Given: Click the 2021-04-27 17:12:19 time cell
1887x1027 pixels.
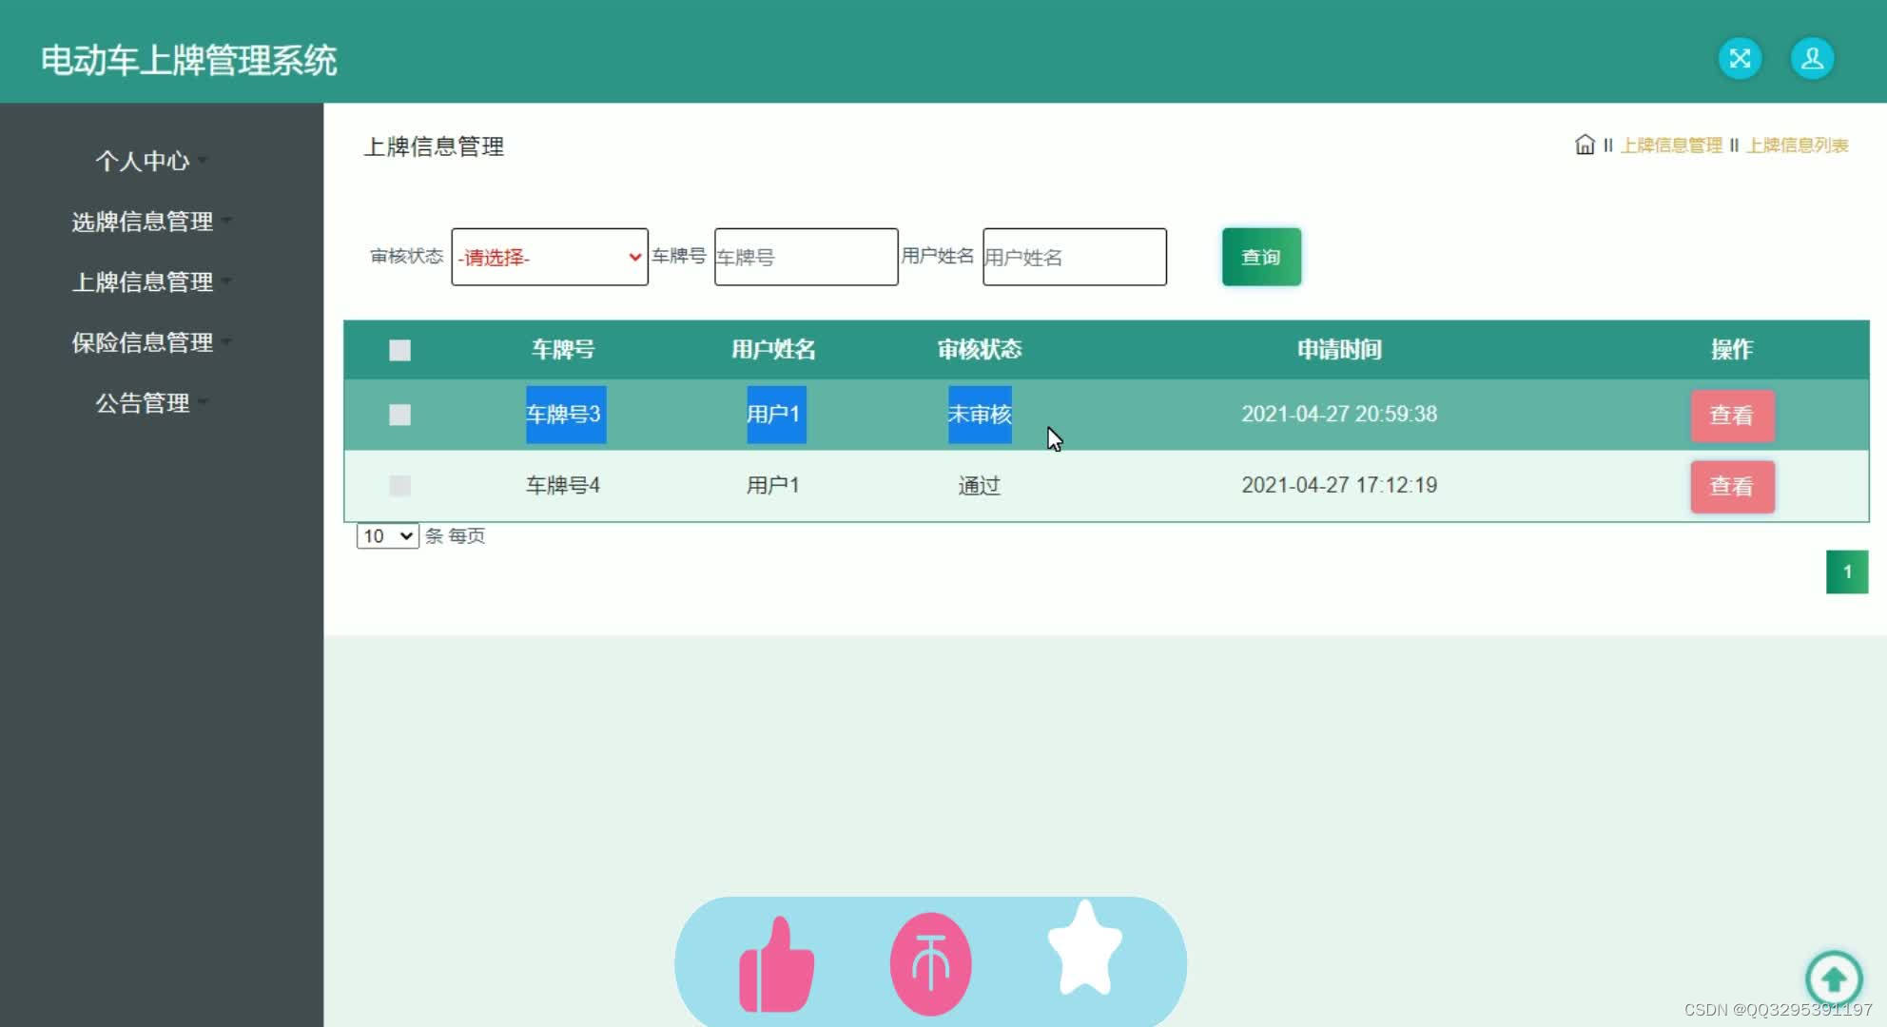Looking at the screenshot, I should tap(1339, 486).
